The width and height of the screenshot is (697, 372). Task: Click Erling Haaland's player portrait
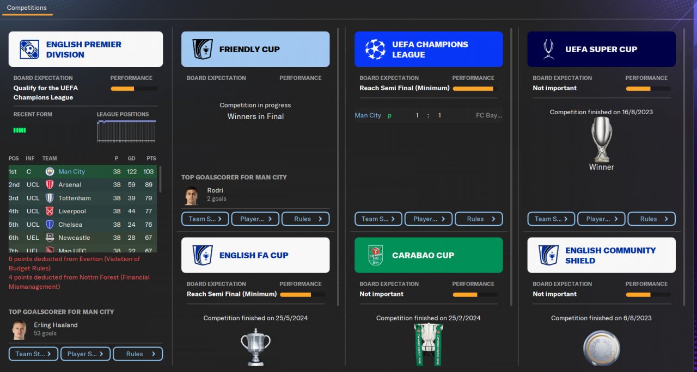tap(19, 330)
